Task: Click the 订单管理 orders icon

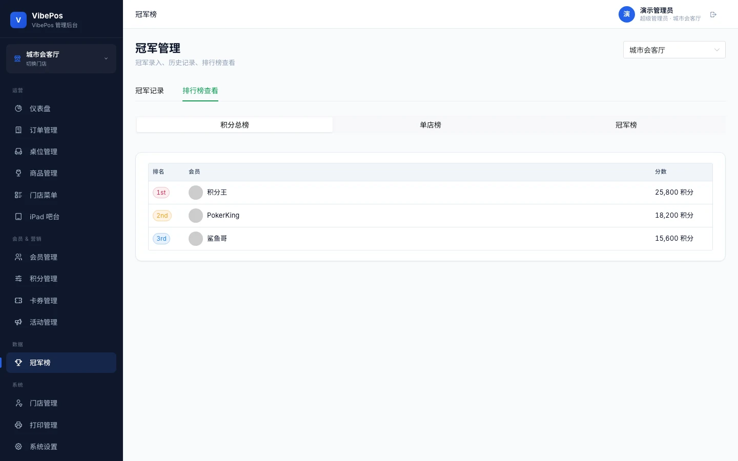Action: (x=18, y=130)
